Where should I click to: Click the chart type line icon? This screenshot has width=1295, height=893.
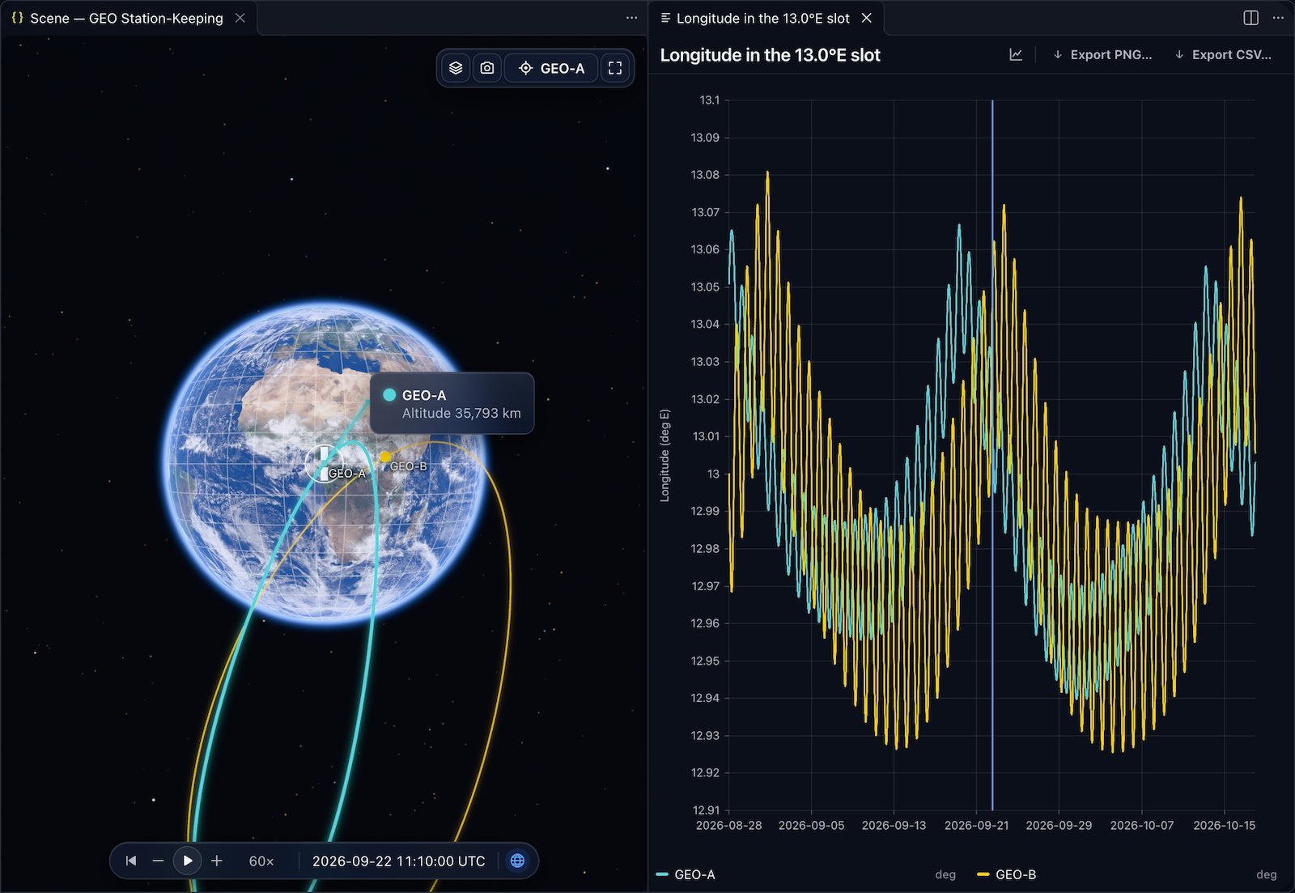point(1016,54)
